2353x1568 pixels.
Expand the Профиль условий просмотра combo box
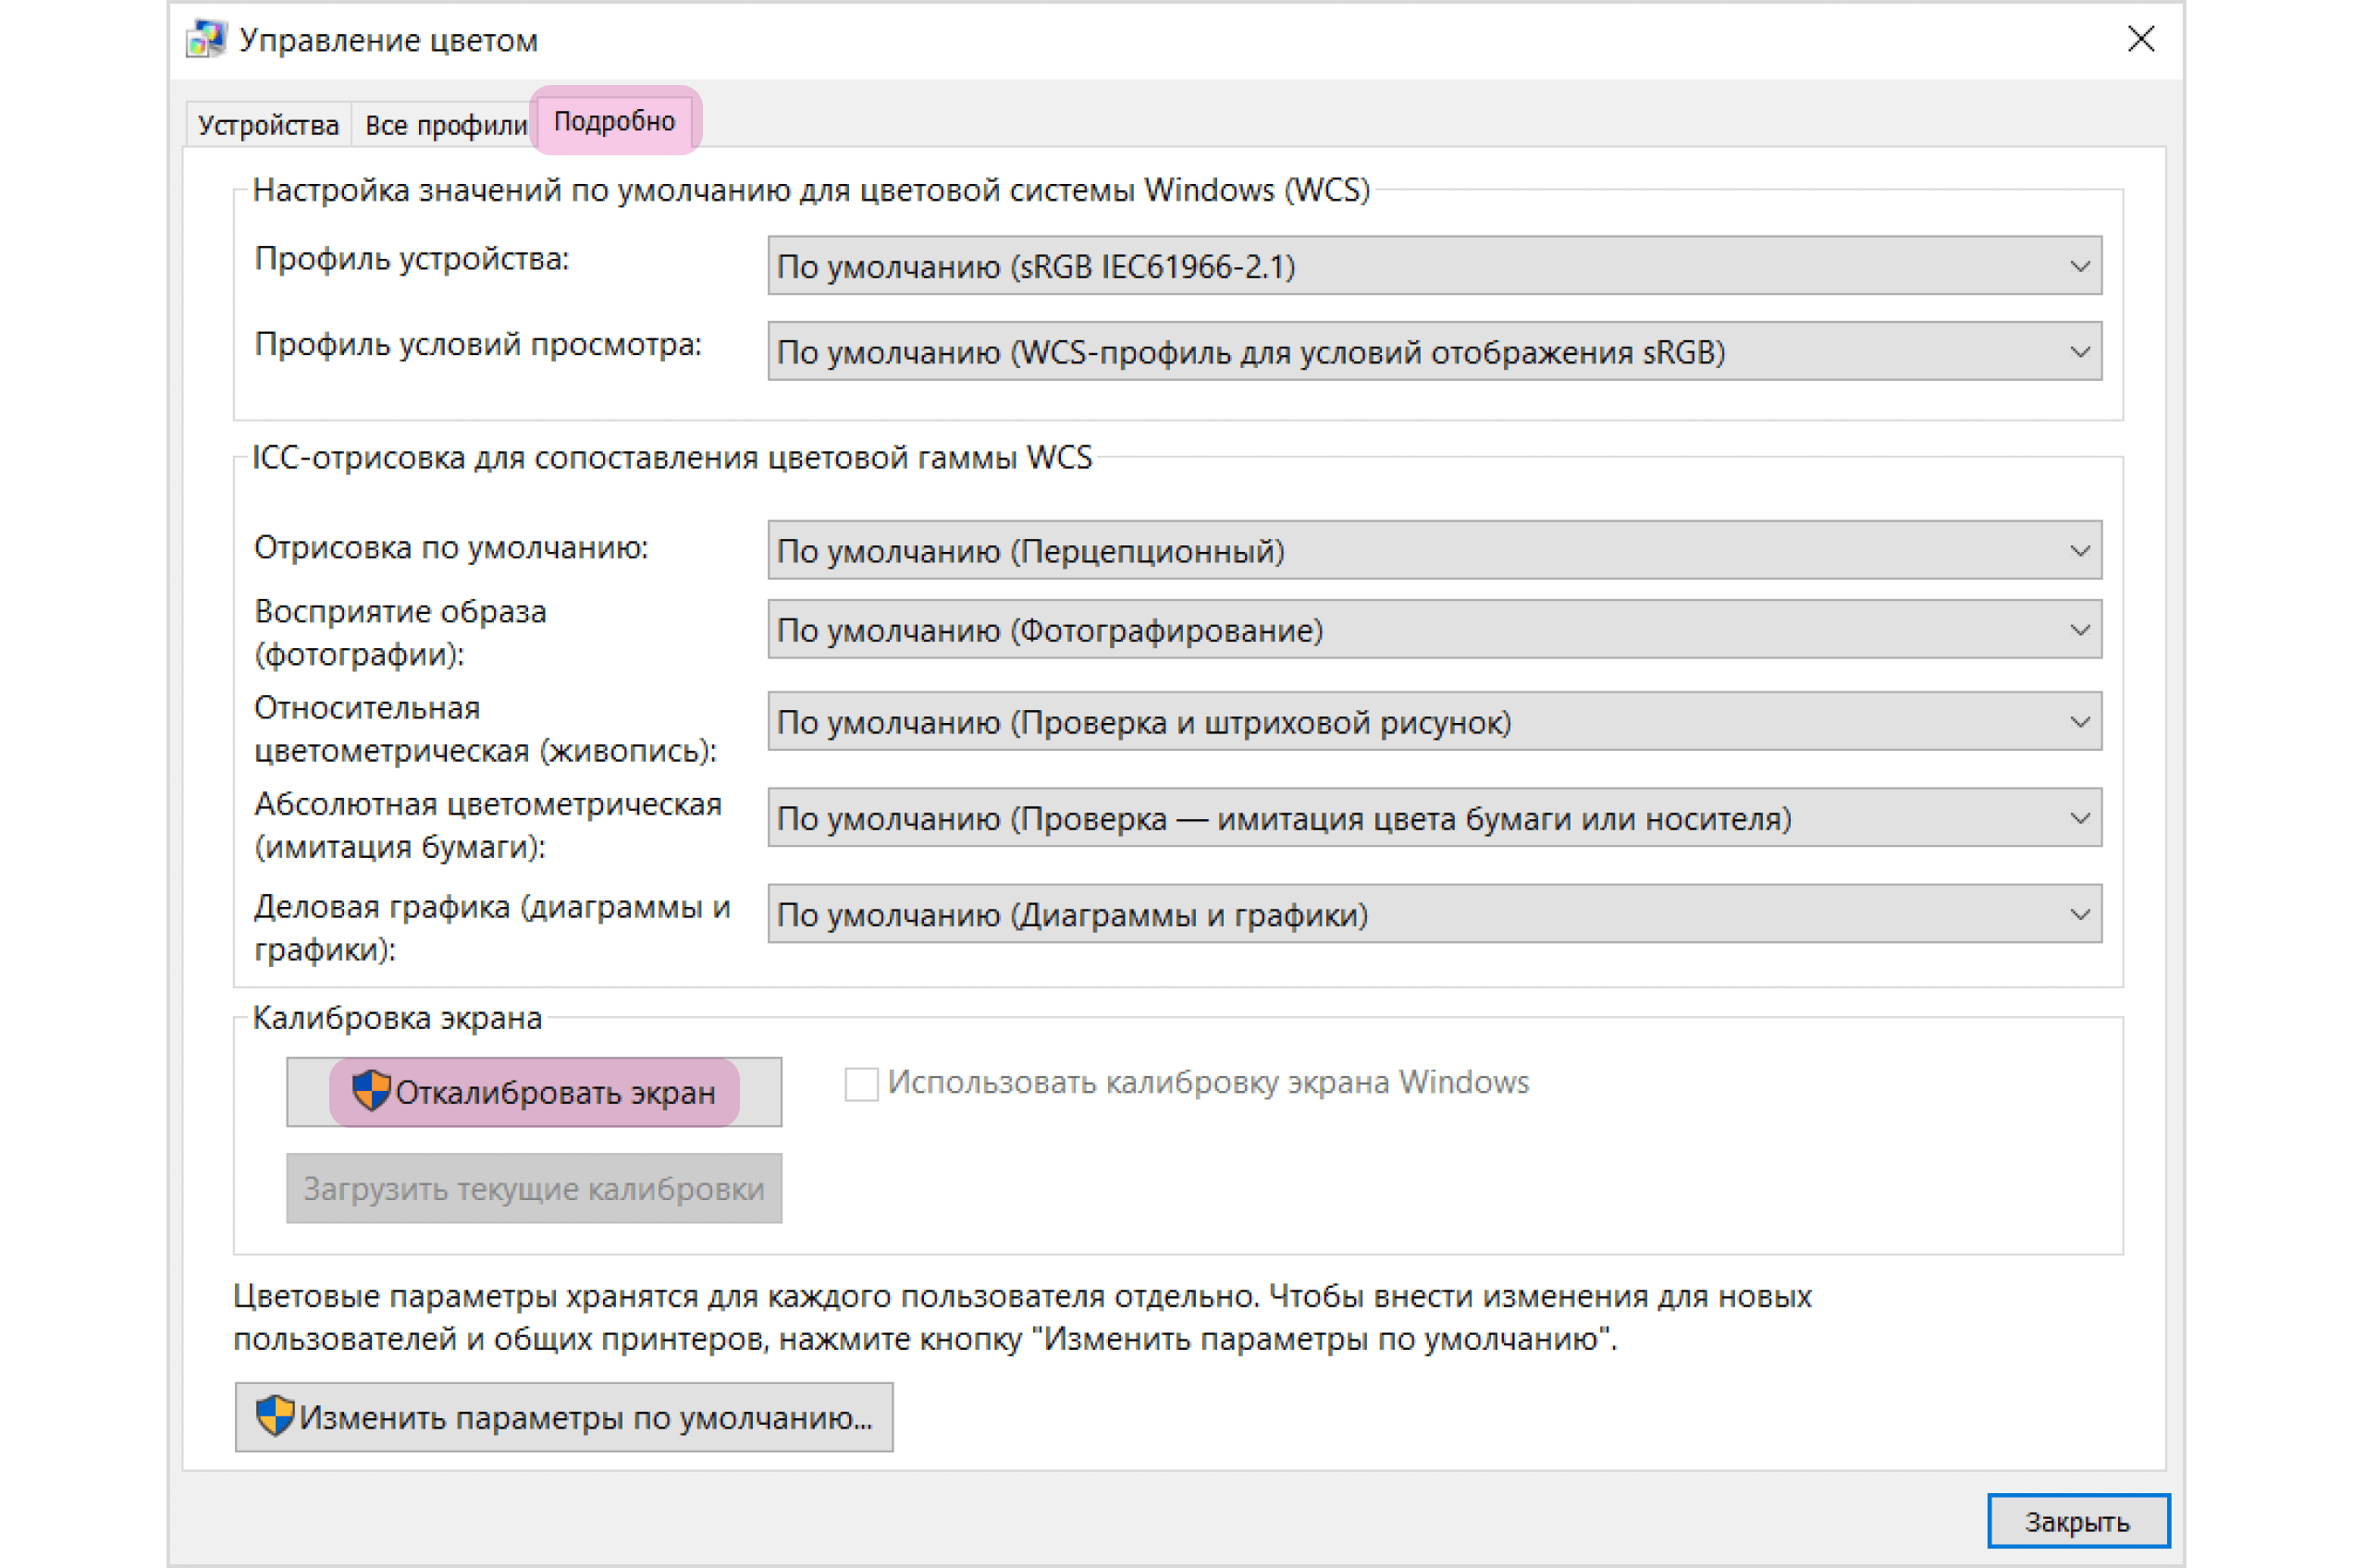coord(1434,352)
